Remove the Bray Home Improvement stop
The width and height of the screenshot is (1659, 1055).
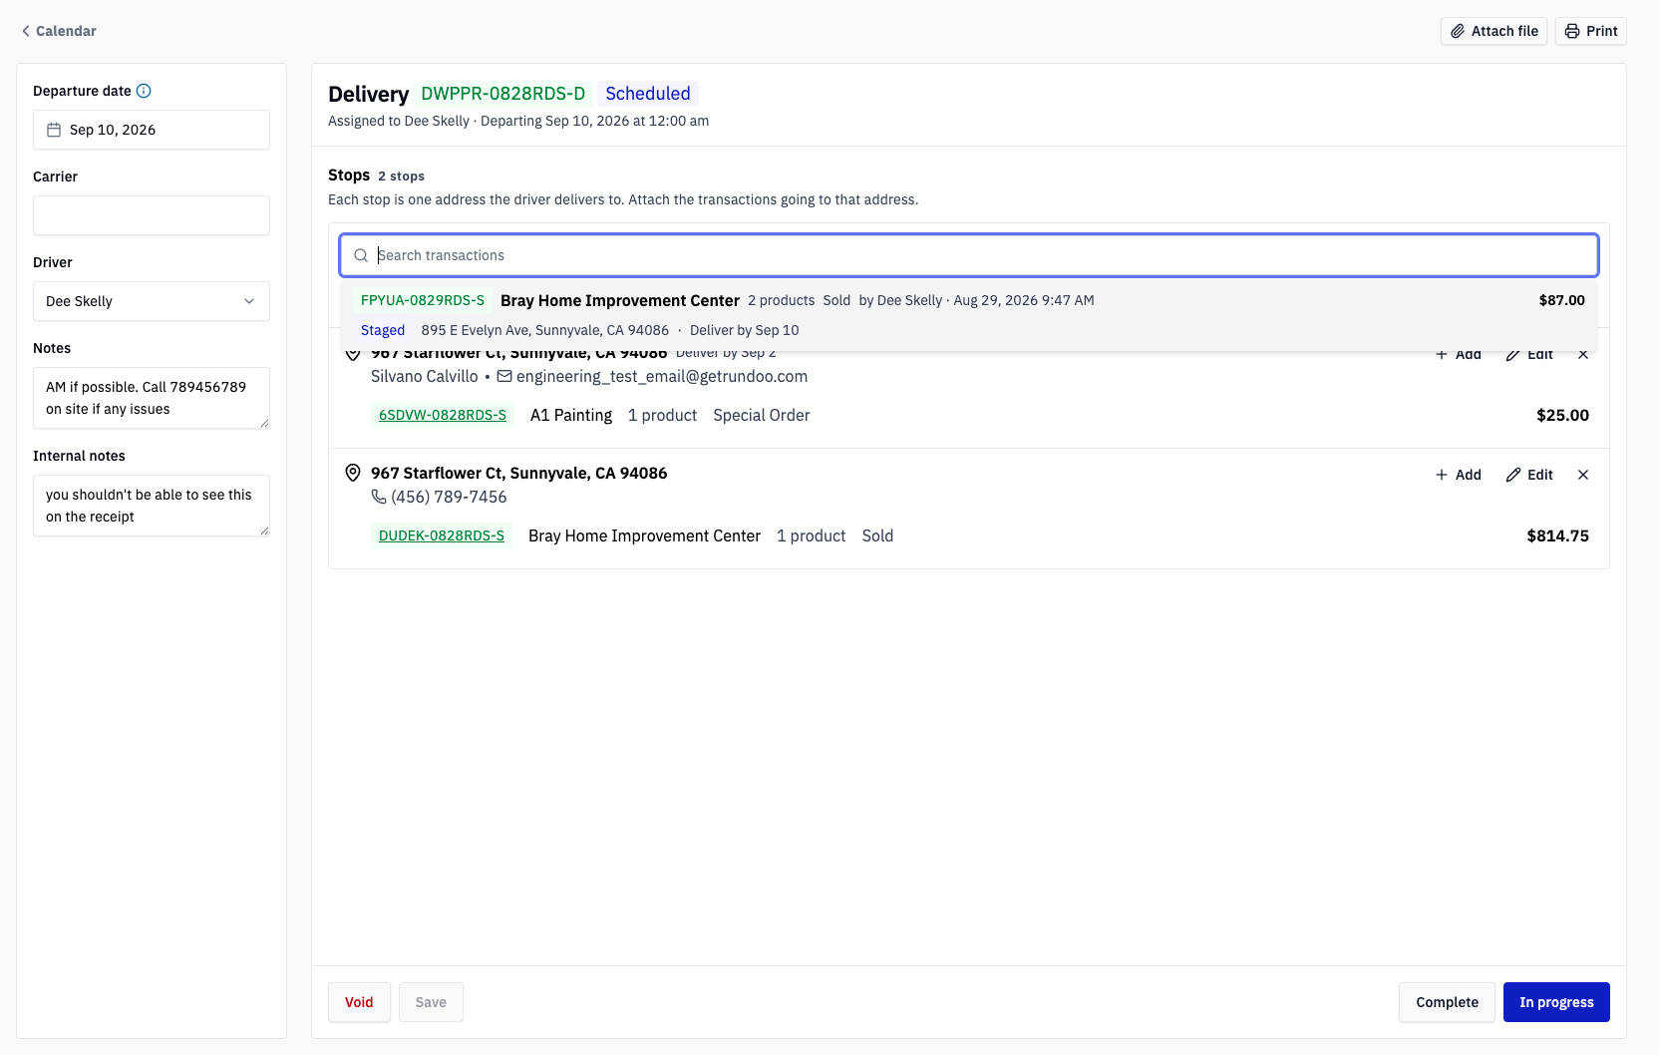coord(1583,475)
